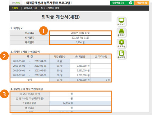152x115 pixels.
Task: Click the 입사일자 row label
Action: click(x=30, y=33)
